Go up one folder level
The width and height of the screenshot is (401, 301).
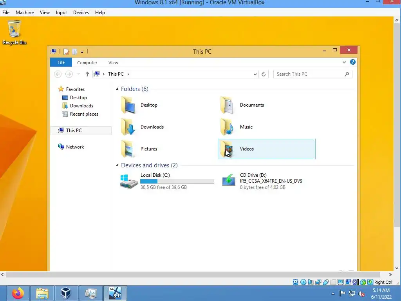tap(87, 74)
